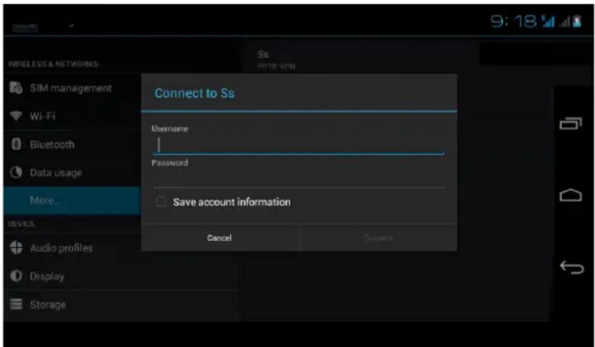The width and height of the screenshot is (595, 347).
Task: Click the Display brightness icon
Action: click(x=15, y=276)
